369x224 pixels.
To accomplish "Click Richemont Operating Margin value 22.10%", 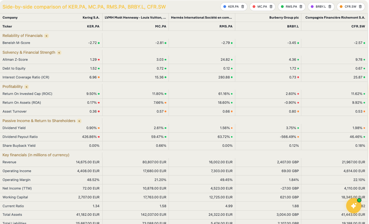I will (x=359, y=180).
